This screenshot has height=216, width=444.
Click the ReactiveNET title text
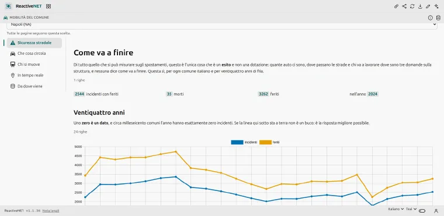pos(29,6)
